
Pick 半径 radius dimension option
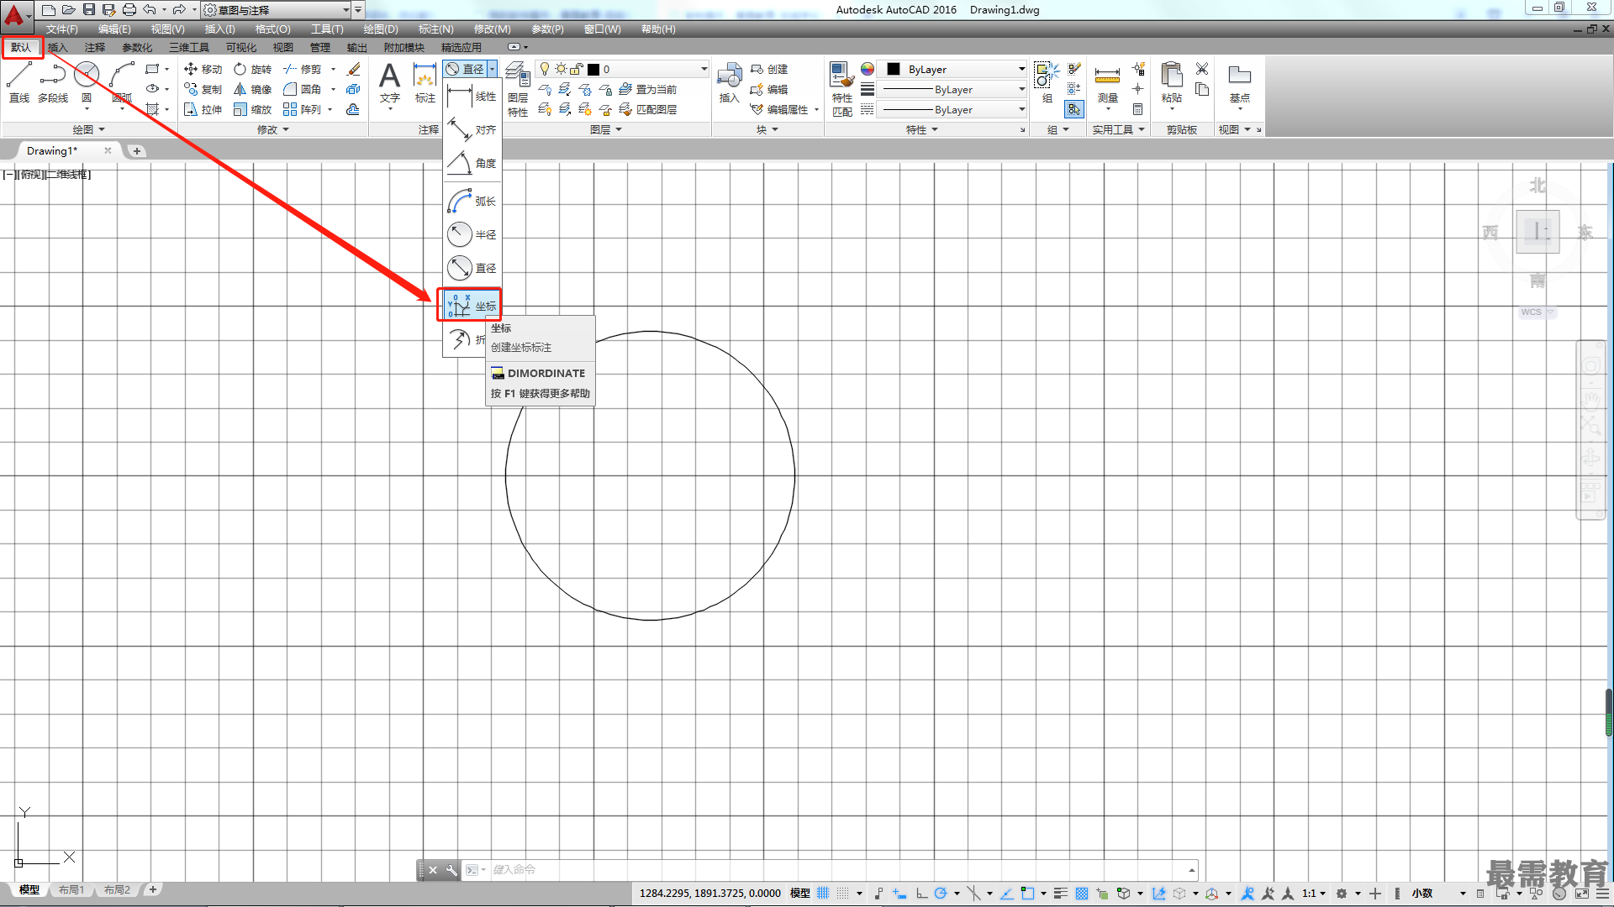click(x=472, y=234)
